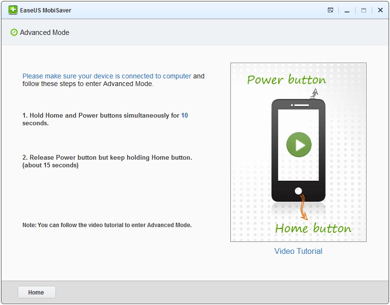Close the MobiSaver window
The height and width of the screenshot is (305, 390).
pyautogui.click(x=380, y=10)
